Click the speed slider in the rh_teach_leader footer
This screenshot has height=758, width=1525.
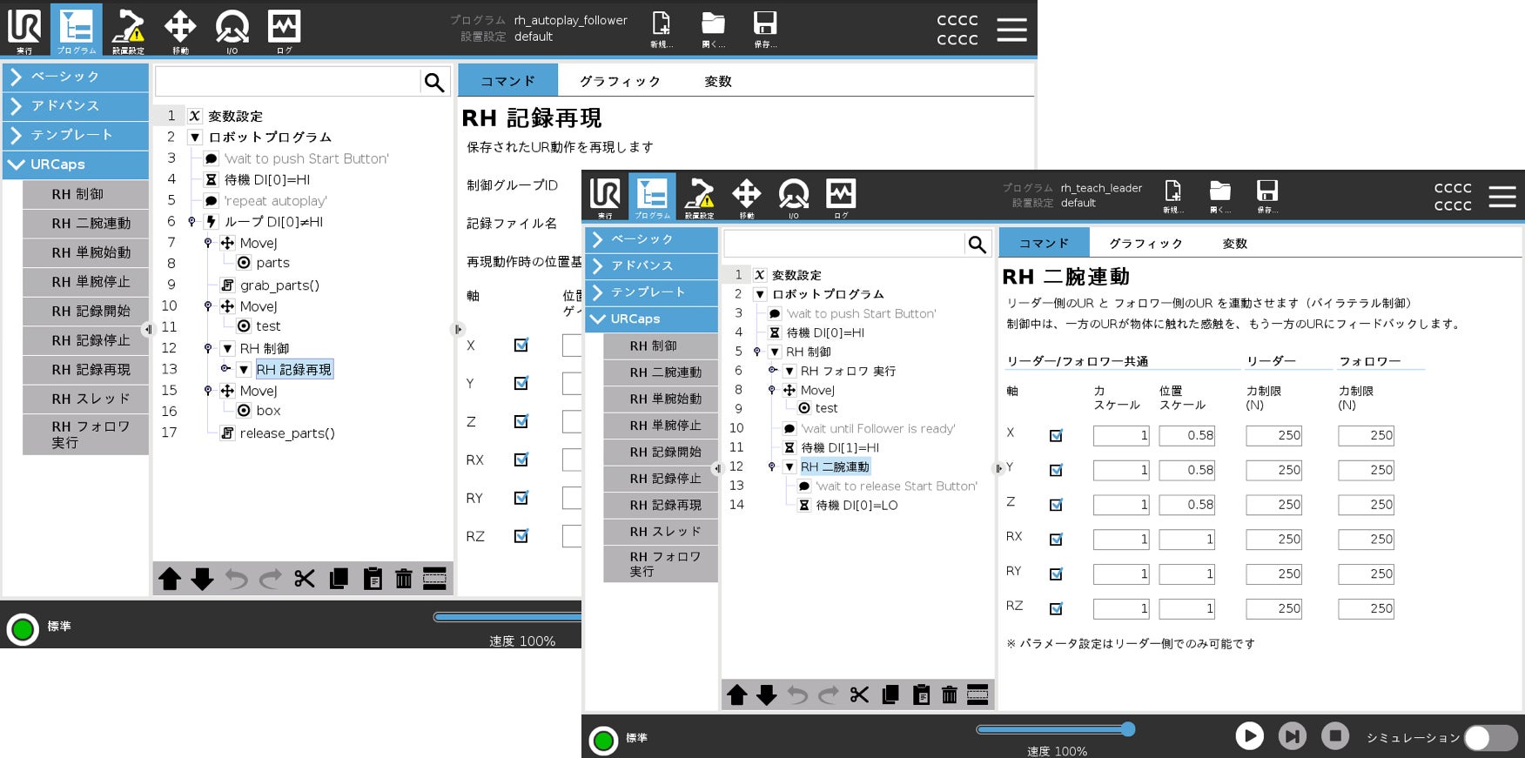1055,729
